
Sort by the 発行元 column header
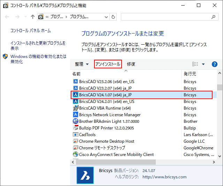pyautogui.click(x=190, y=74)
